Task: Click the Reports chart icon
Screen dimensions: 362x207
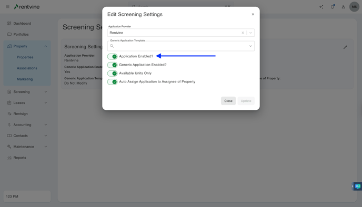Action: coord(9,158)
